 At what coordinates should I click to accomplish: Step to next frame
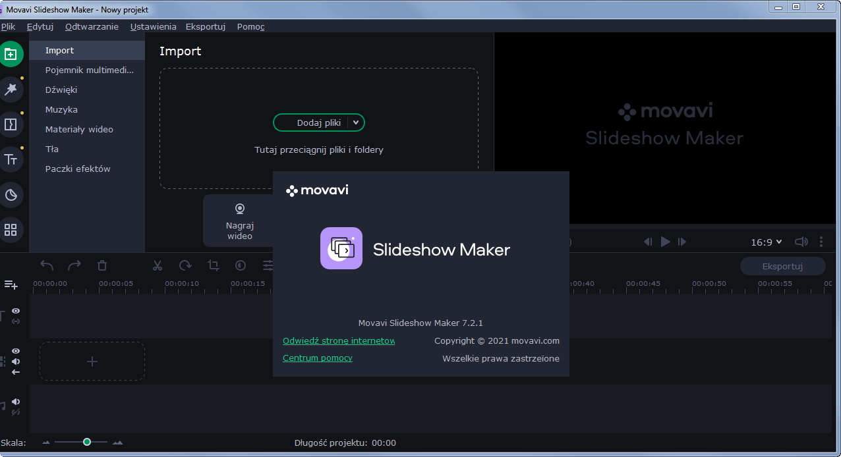pyautogui.click(x=683, y=242)
